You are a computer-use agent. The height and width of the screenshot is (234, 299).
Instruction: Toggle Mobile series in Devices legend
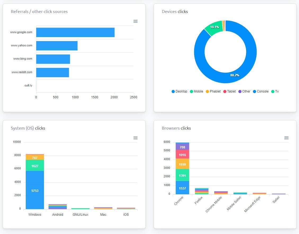(x=196, y=91)
